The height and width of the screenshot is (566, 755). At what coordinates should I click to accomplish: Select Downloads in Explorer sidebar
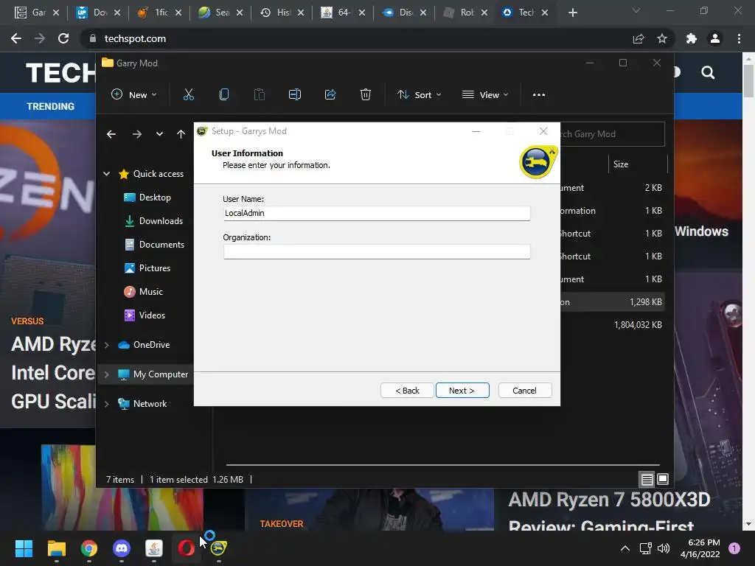pyautogui.click(x=153, y=221)
